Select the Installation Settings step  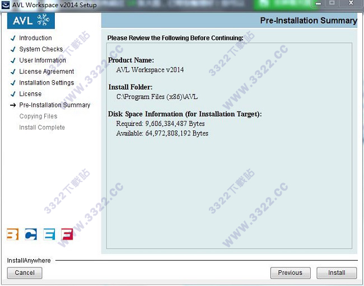(x=46, y=83)
